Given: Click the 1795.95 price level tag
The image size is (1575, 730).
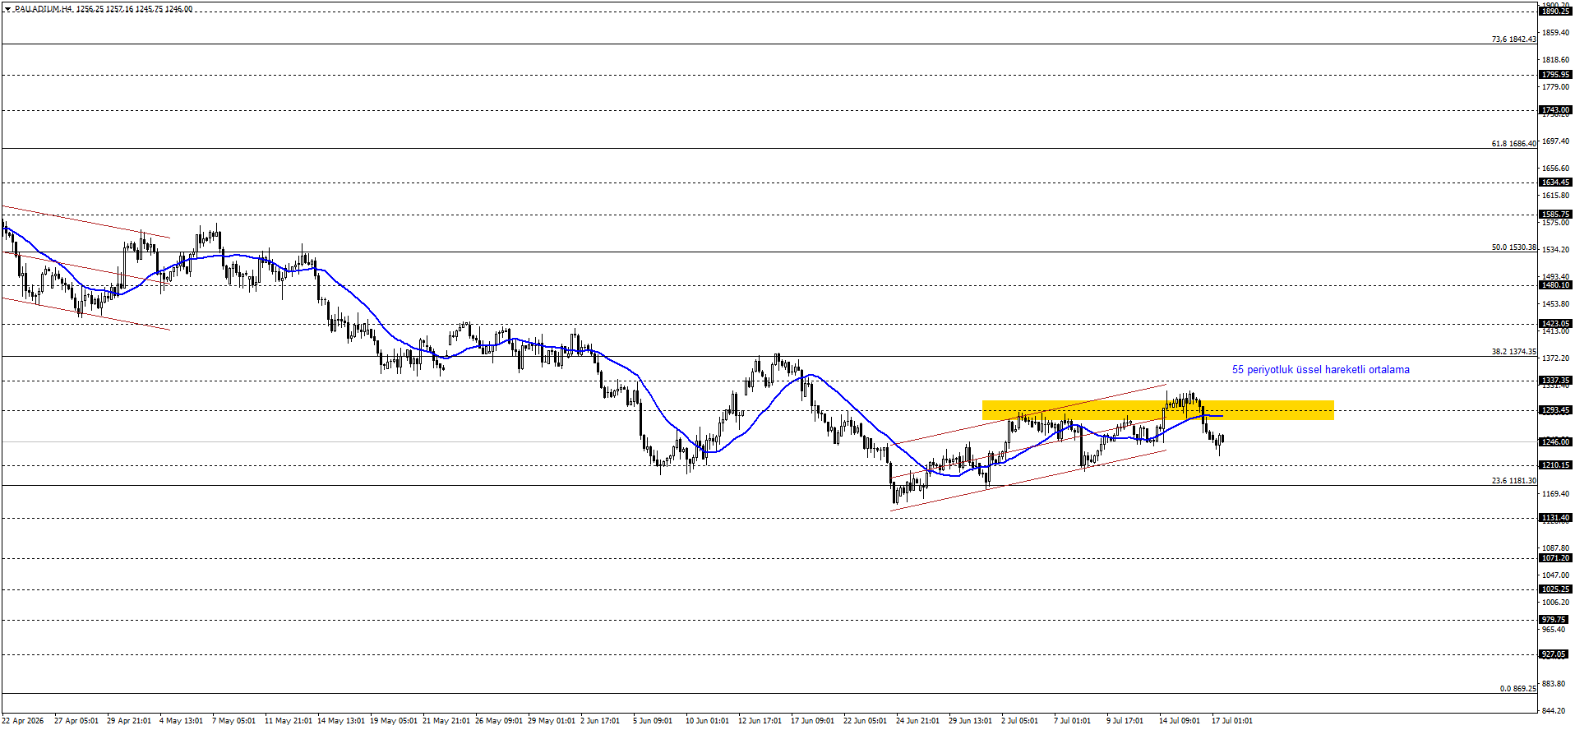Looking at the screenshot, I should (x=1555, y=75).
